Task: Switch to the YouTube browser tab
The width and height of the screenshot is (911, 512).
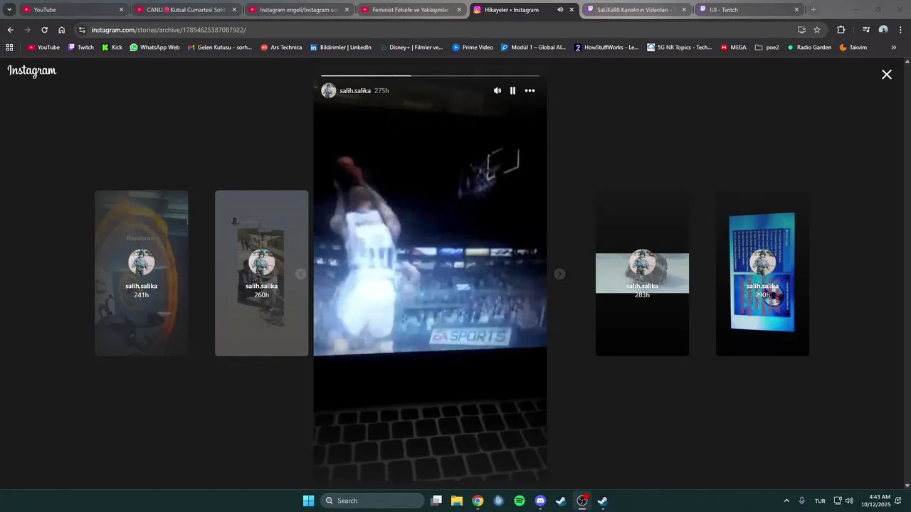Action: [73, 10]
